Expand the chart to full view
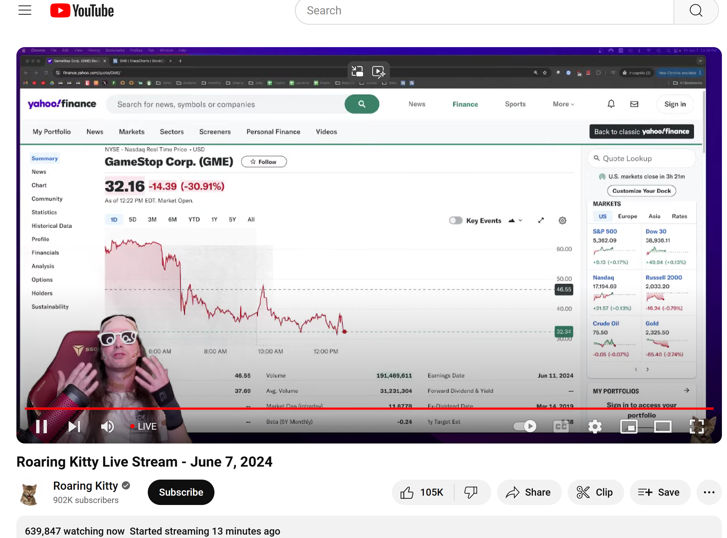Screen dimensions: 727x538 (541, 221)
